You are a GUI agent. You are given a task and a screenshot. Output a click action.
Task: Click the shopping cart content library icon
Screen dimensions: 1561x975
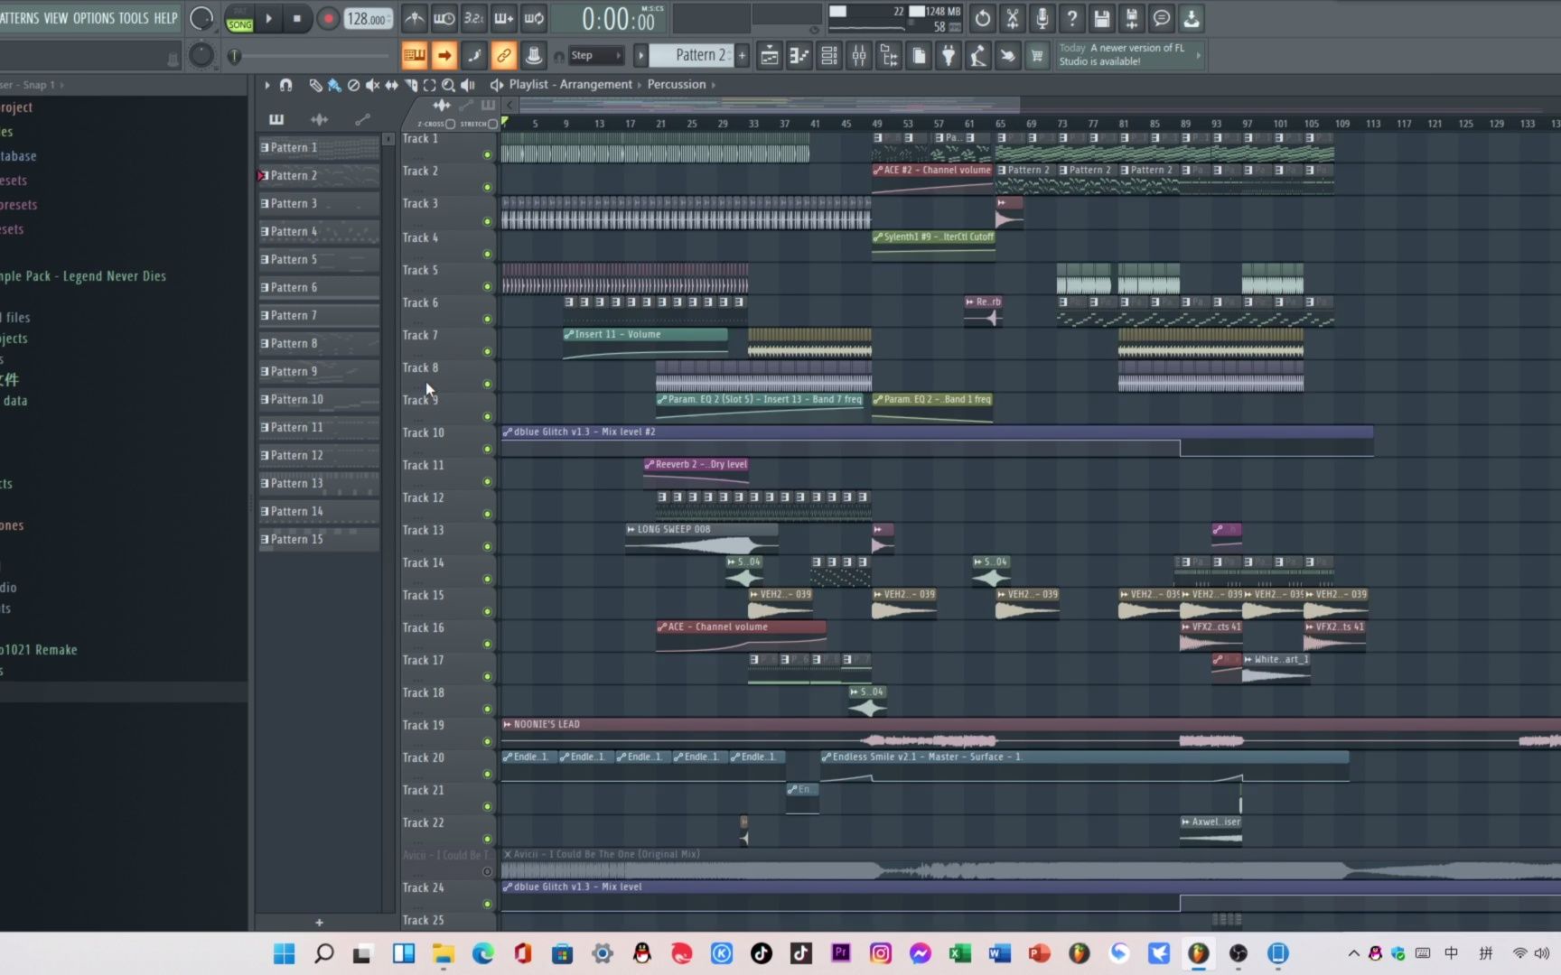(1037, 56)
